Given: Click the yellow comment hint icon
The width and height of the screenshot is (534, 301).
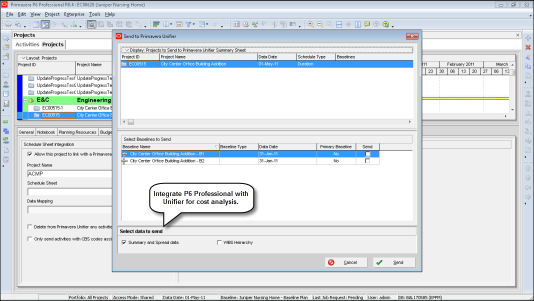Looking at the screenshot, I should [367, 24].
